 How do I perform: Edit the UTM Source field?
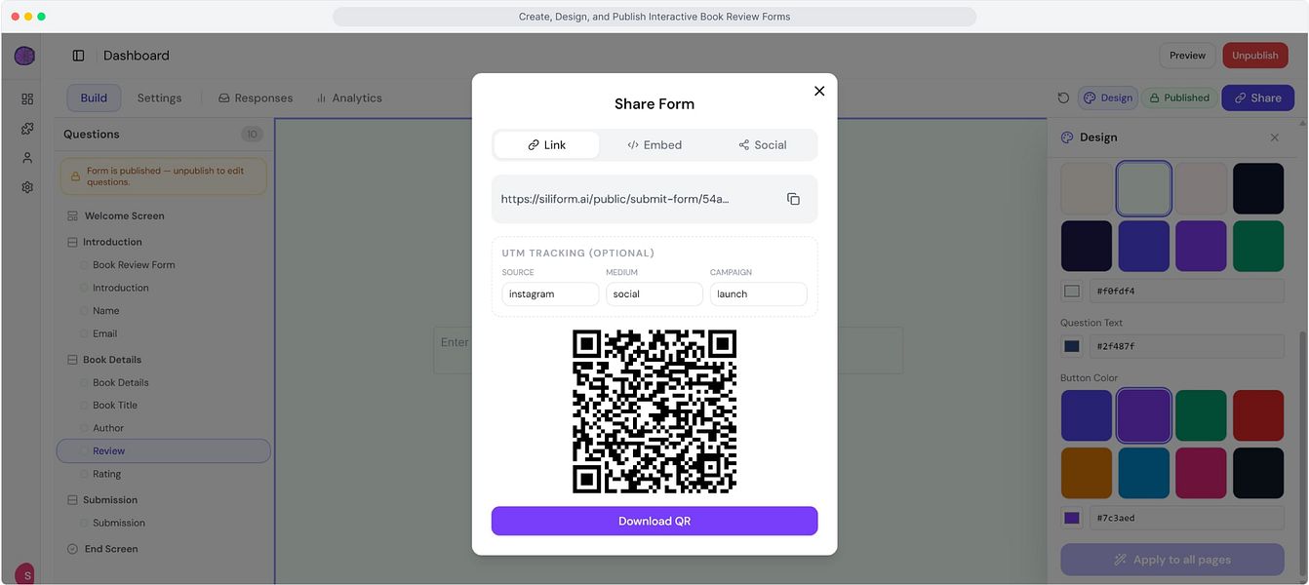550,293
